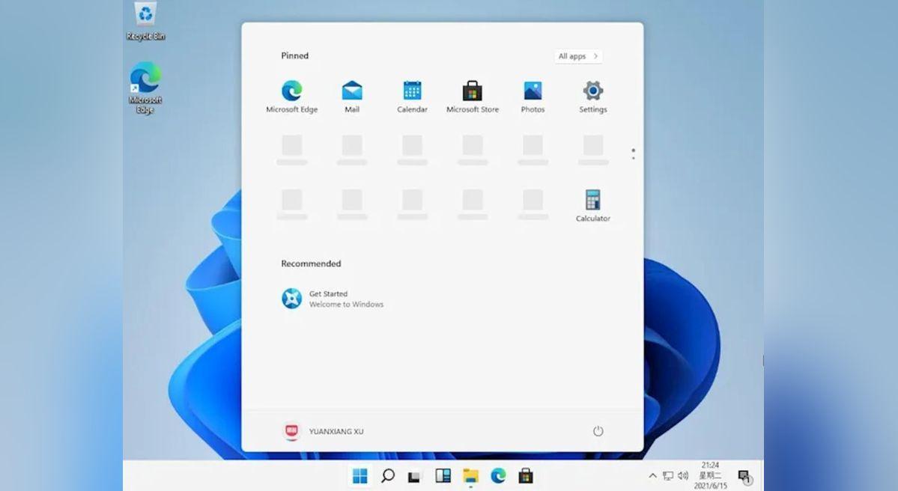Viewport: 898px width, 491px height.
Task: Launch Calendar from the pinned section
Action: click(x=413, y=97)
